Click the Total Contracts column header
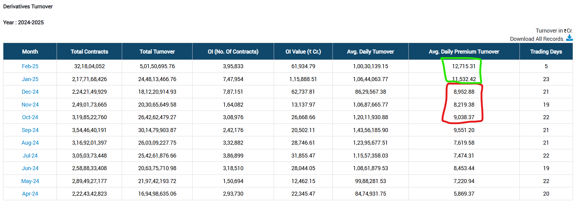This screenshot has width=577, height=203. [x=89, y=52]
